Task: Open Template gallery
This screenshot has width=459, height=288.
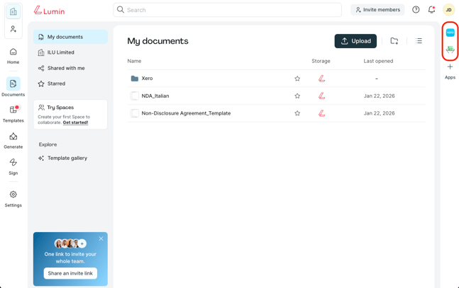Action: [70, 158]
